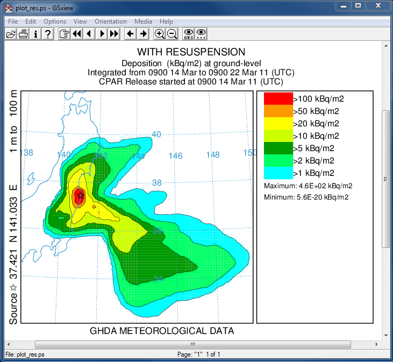
Task: Click the horizontal scrollbar right arrow
Action: (376, 344)
